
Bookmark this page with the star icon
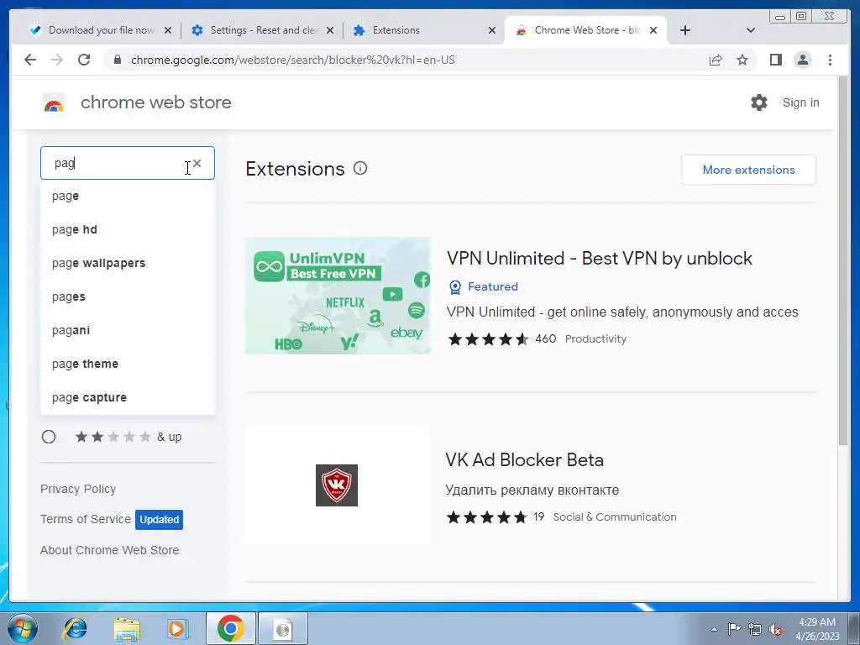point(742,60)
